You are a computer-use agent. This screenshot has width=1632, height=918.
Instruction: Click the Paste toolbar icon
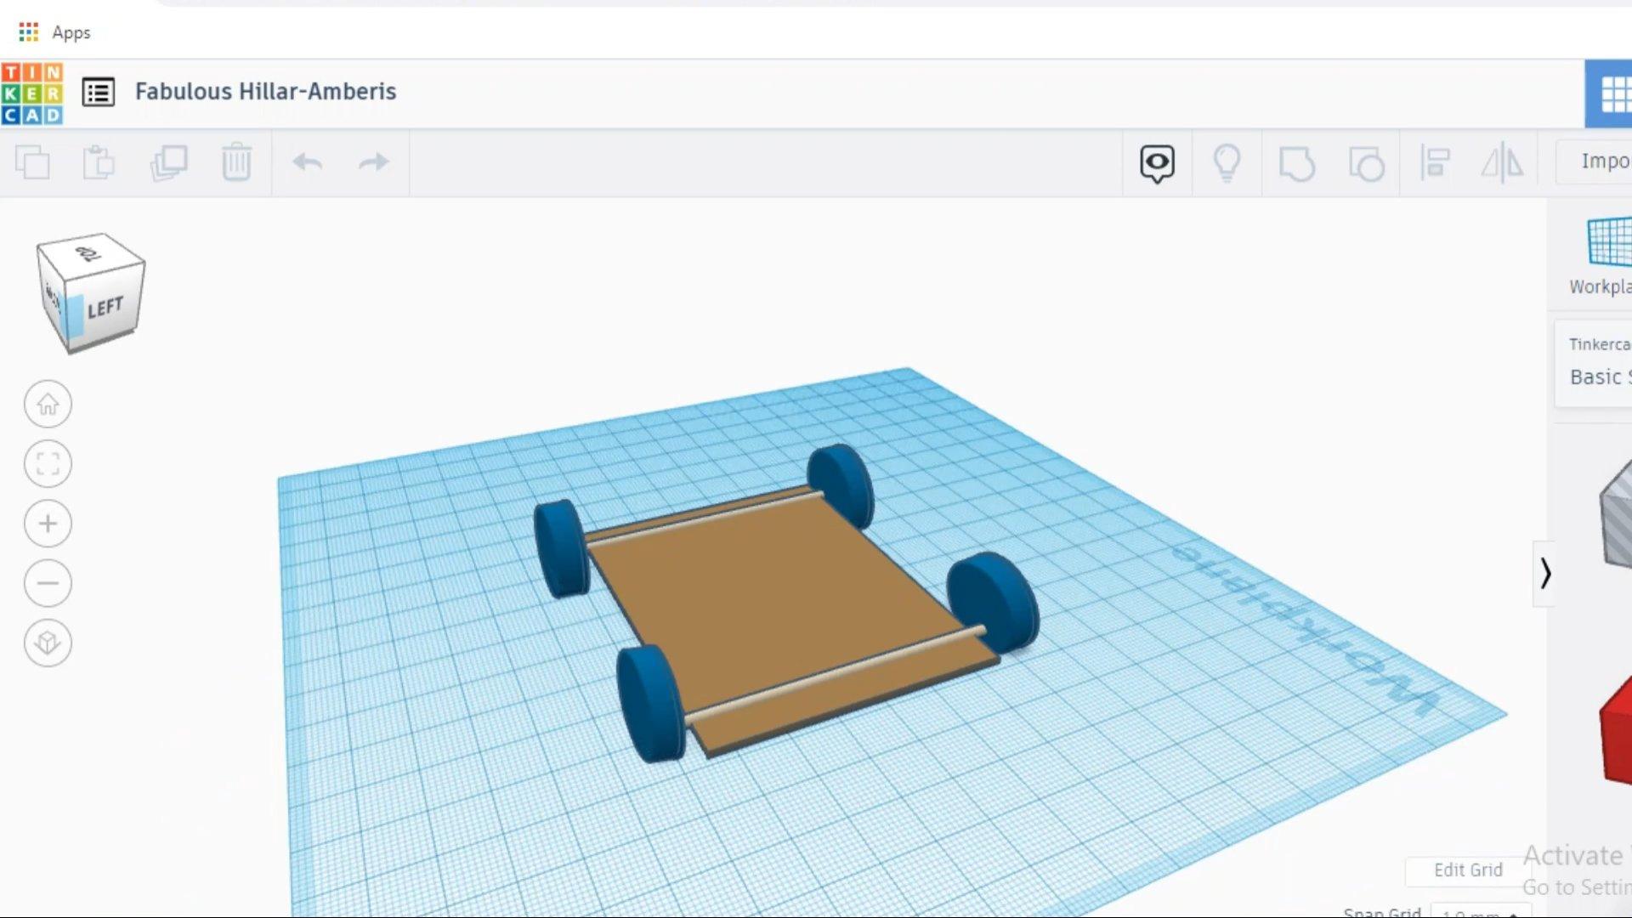(x=99, y=161)
